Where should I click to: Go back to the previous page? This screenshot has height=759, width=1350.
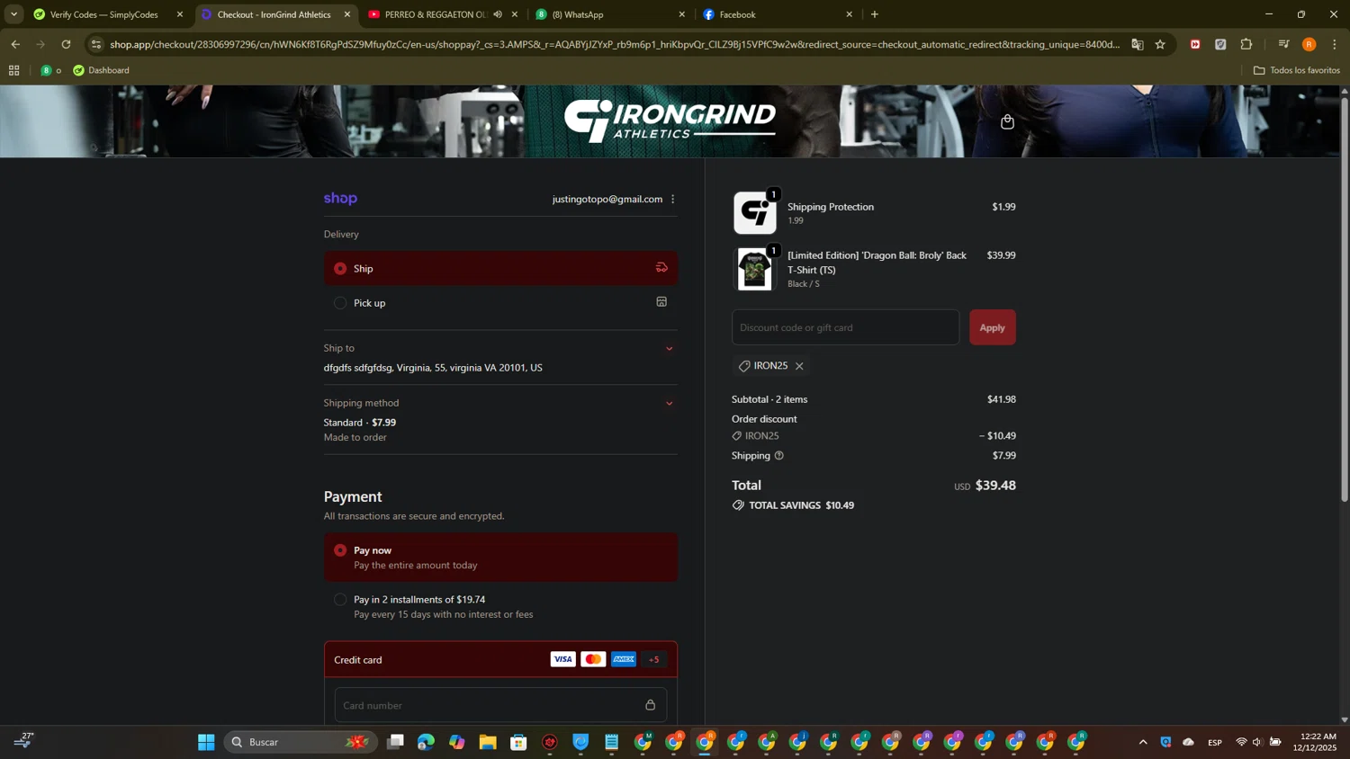(15, 44)
